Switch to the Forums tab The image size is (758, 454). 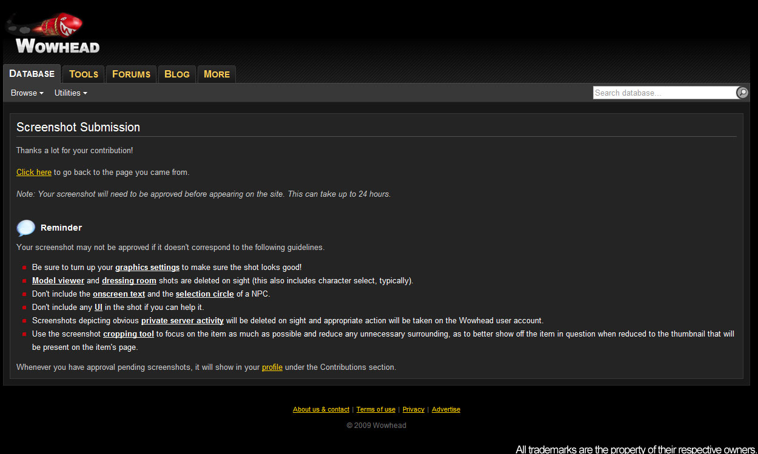[131, 74]
